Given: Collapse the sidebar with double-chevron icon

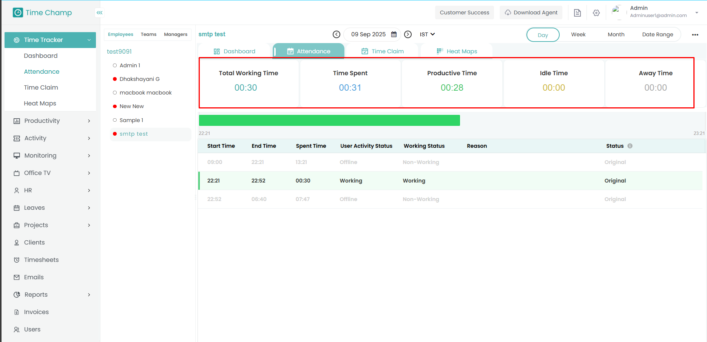Looking at the screenshot, I should click(99, 13).
